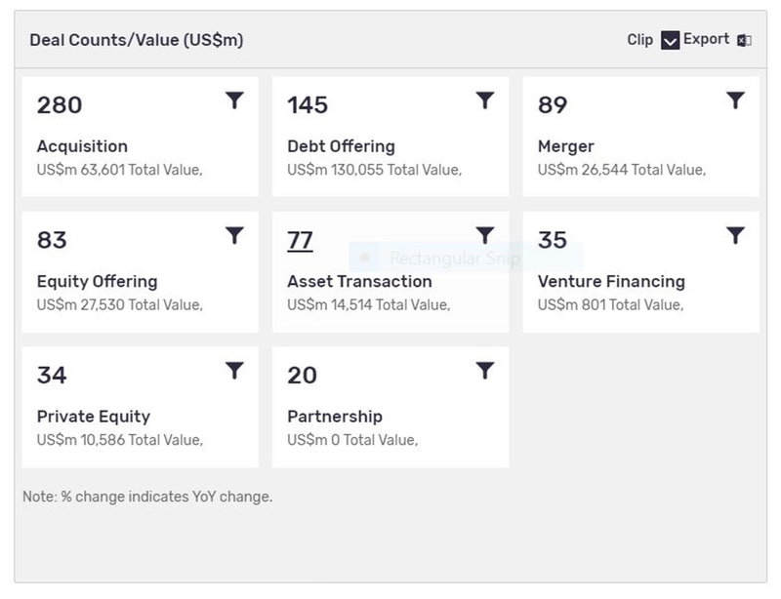Filter by Equity Offering funnel icon
This screenshot has height=599, width=781.
pyautogui.click(x=234, y=235)
